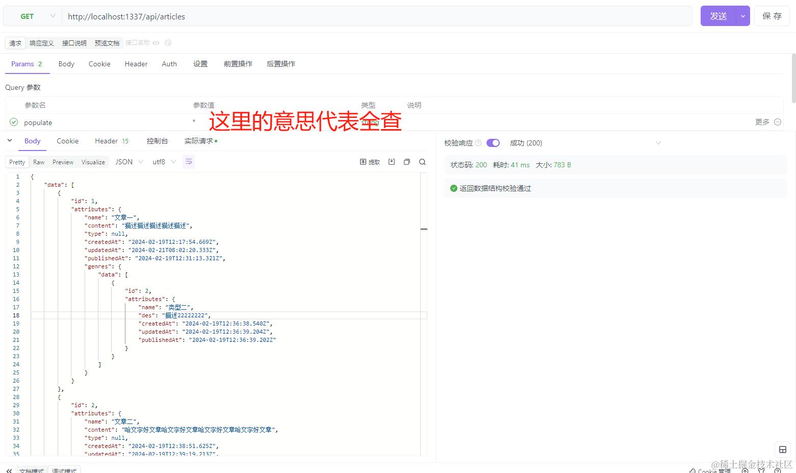Switch to the Auth tab
Image resolution: width=796 pixels, height=473 pixels.
(x=169, y=64)
